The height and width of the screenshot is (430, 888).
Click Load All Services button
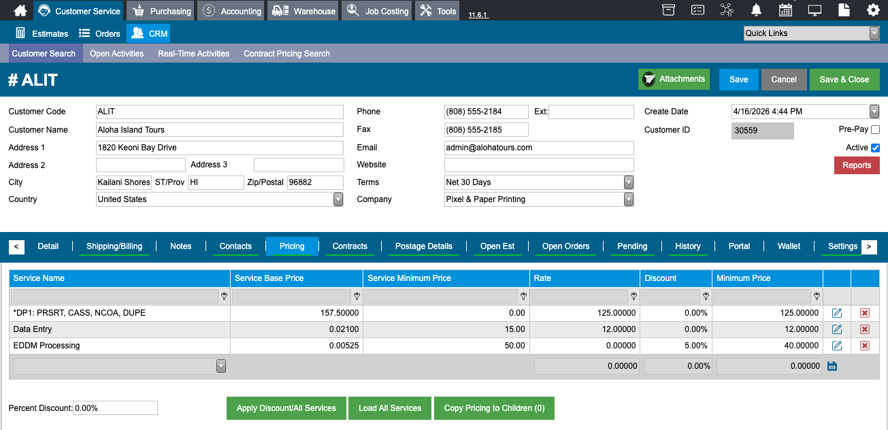[x=390, y=408]
